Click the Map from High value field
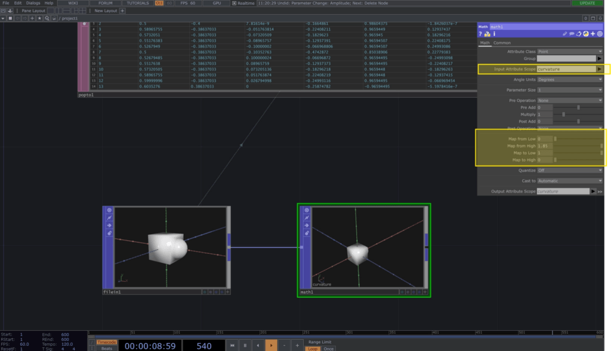Image resolution: width=611 pixels, height=351 pixels. click(x=545, y=146)
